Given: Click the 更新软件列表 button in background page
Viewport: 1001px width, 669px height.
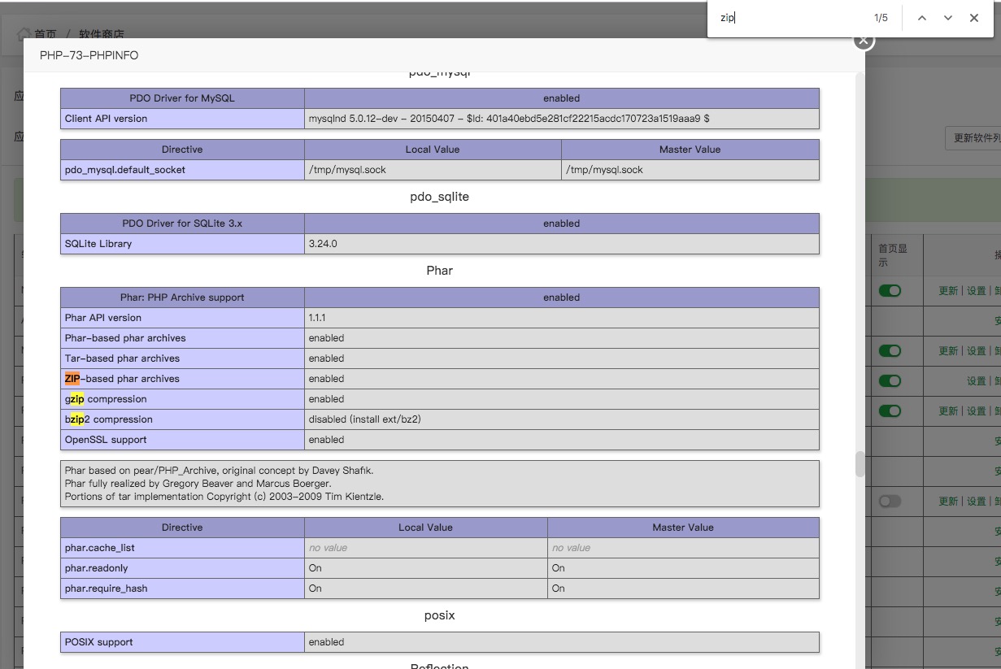Looking at the screenshot, I should pos(974,138).
